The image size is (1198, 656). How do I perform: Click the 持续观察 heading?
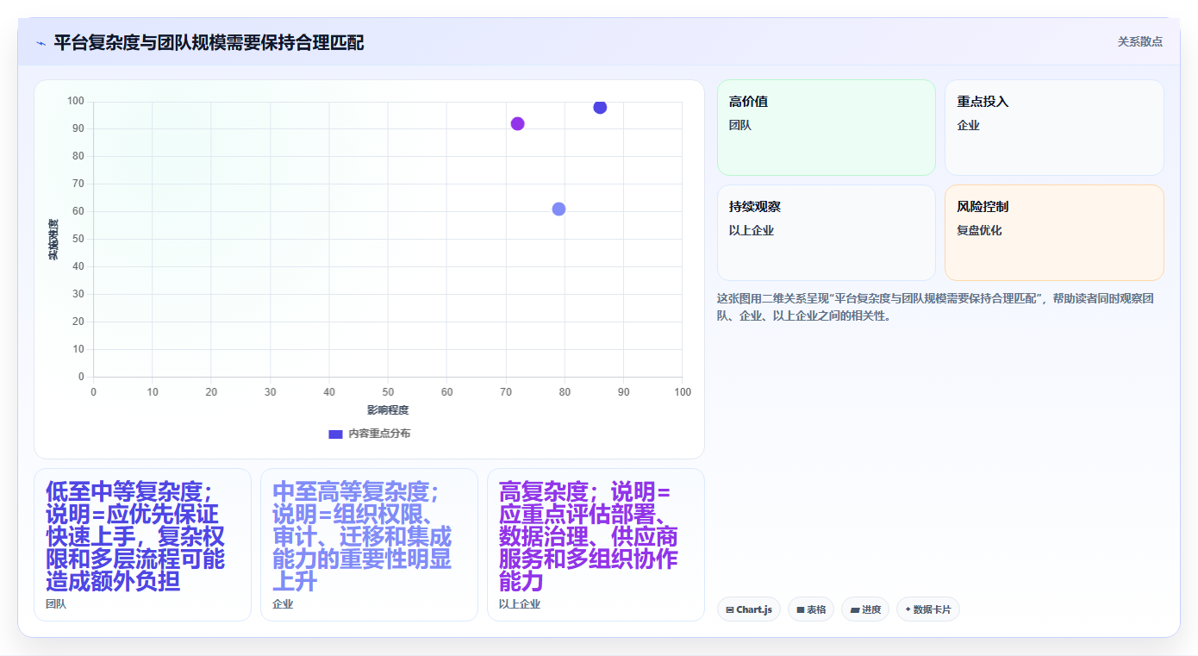pos(755,207)
